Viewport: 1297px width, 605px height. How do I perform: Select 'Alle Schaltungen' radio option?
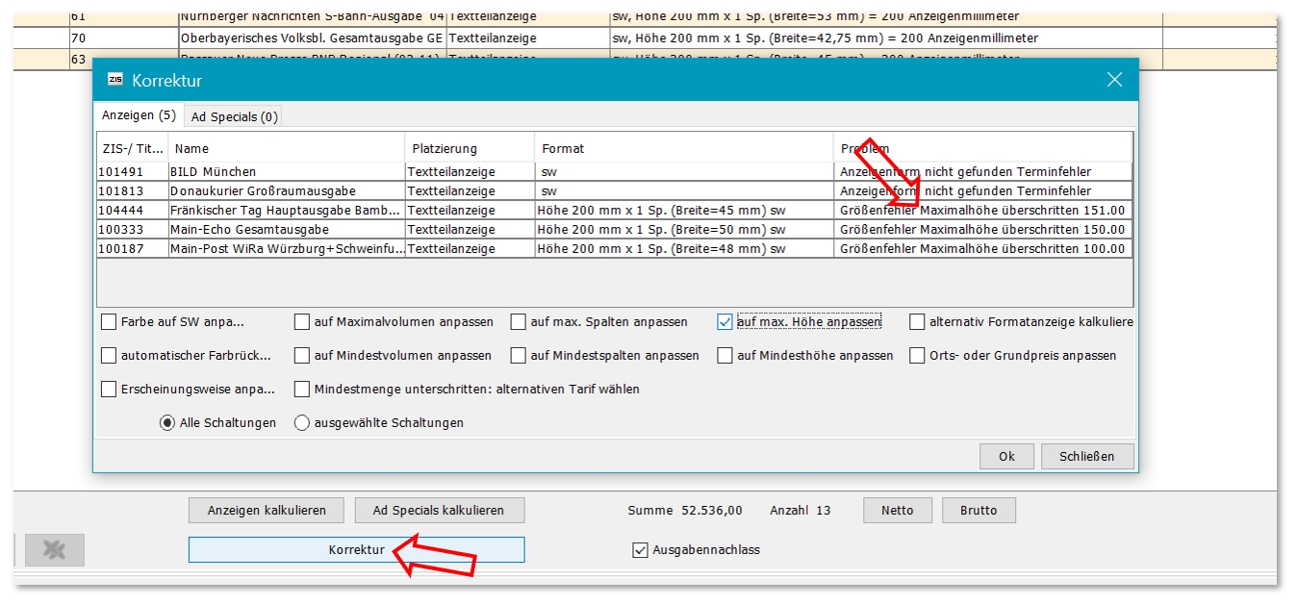[167, 422]
